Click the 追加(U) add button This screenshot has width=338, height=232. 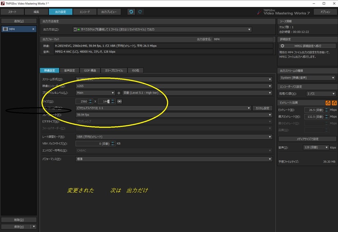(x=19, y=20)
